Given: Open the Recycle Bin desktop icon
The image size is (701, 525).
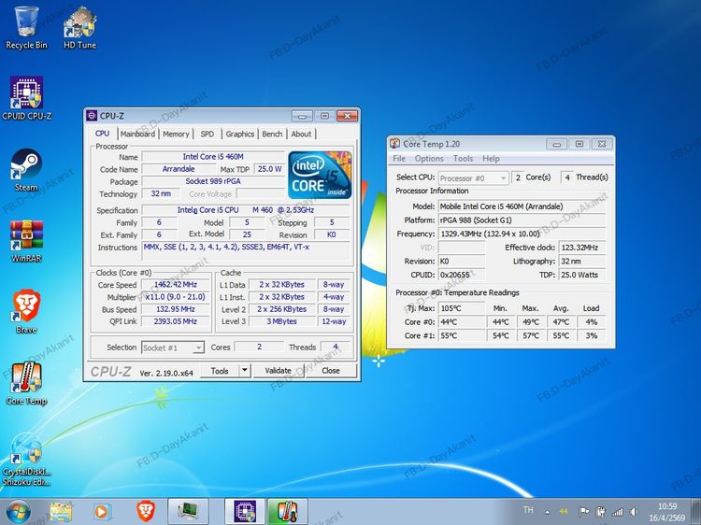Looking at the screenshot, I should coord(26,28).
